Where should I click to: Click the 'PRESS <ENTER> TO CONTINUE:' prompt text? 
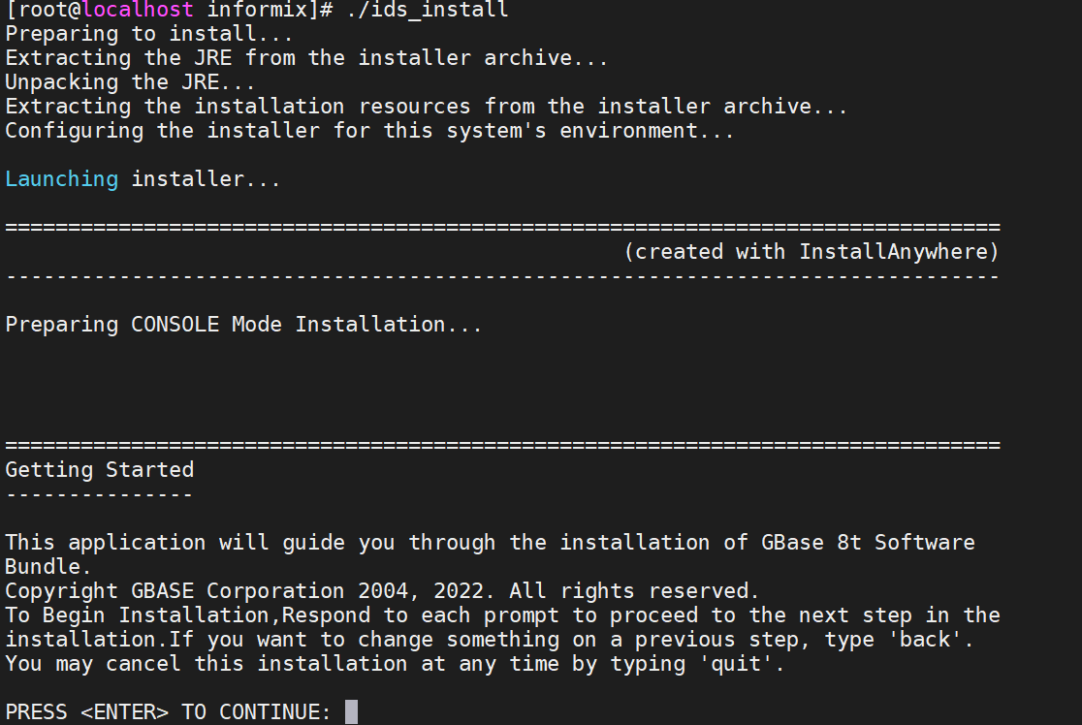[x=169, y=711]
